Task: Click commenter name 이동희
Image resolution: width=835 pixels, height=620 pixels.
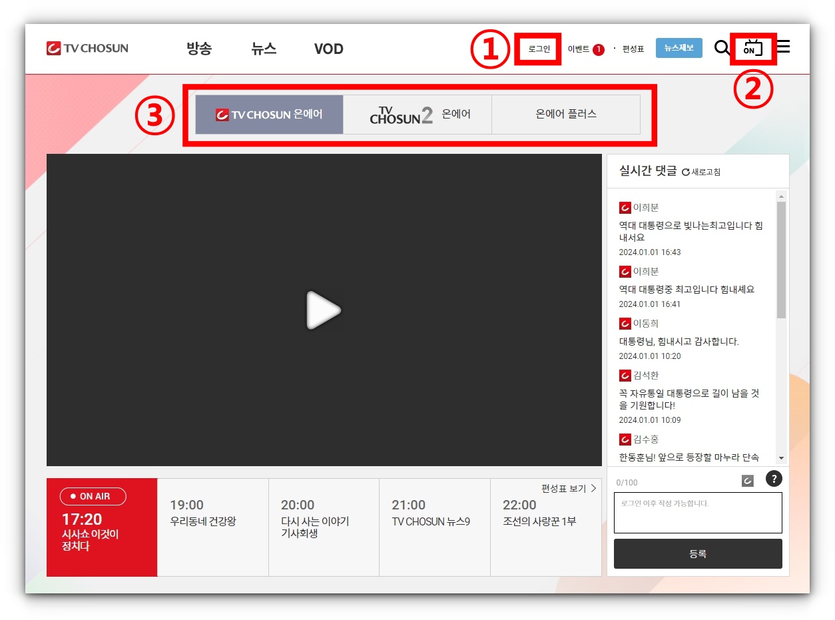Action: 646,324
